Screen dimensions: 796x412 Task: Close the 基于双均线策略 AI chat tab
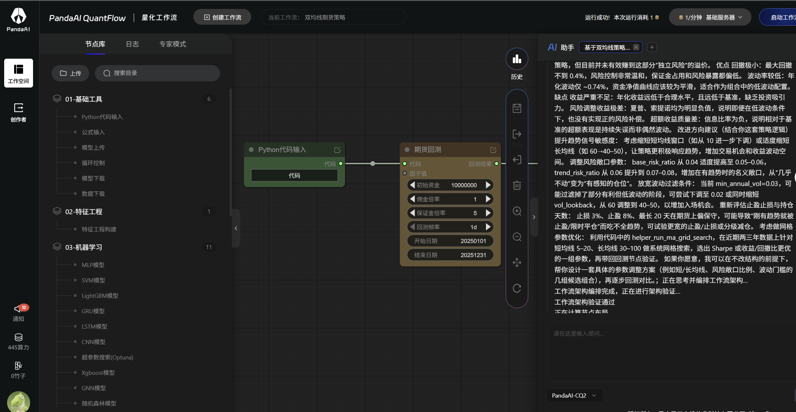tap(636, 47)
